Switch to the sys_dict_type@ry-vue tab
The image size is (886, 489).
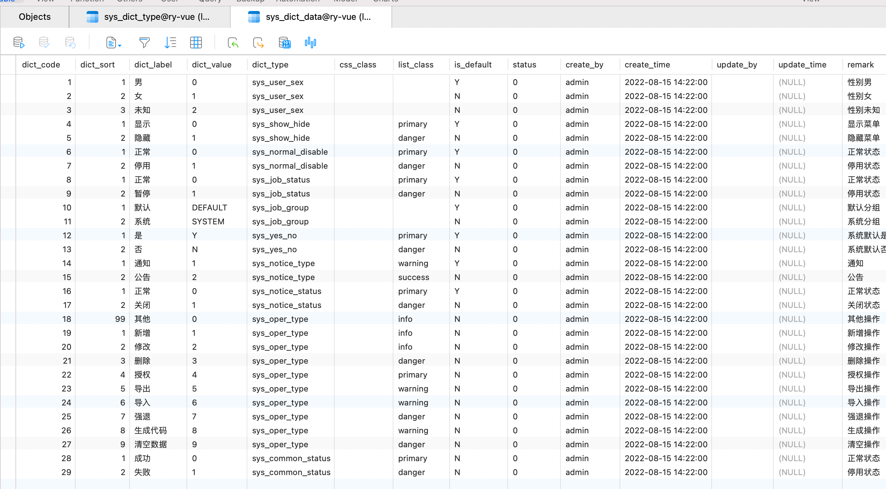[x=149, y=17]
